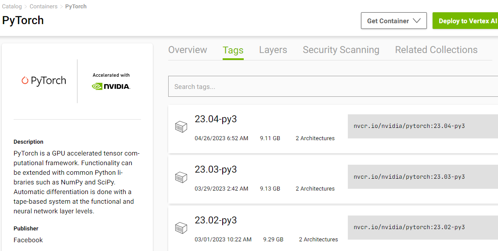Select the Tags tab
Screen dimensions: 498x251
click(233, 50)
